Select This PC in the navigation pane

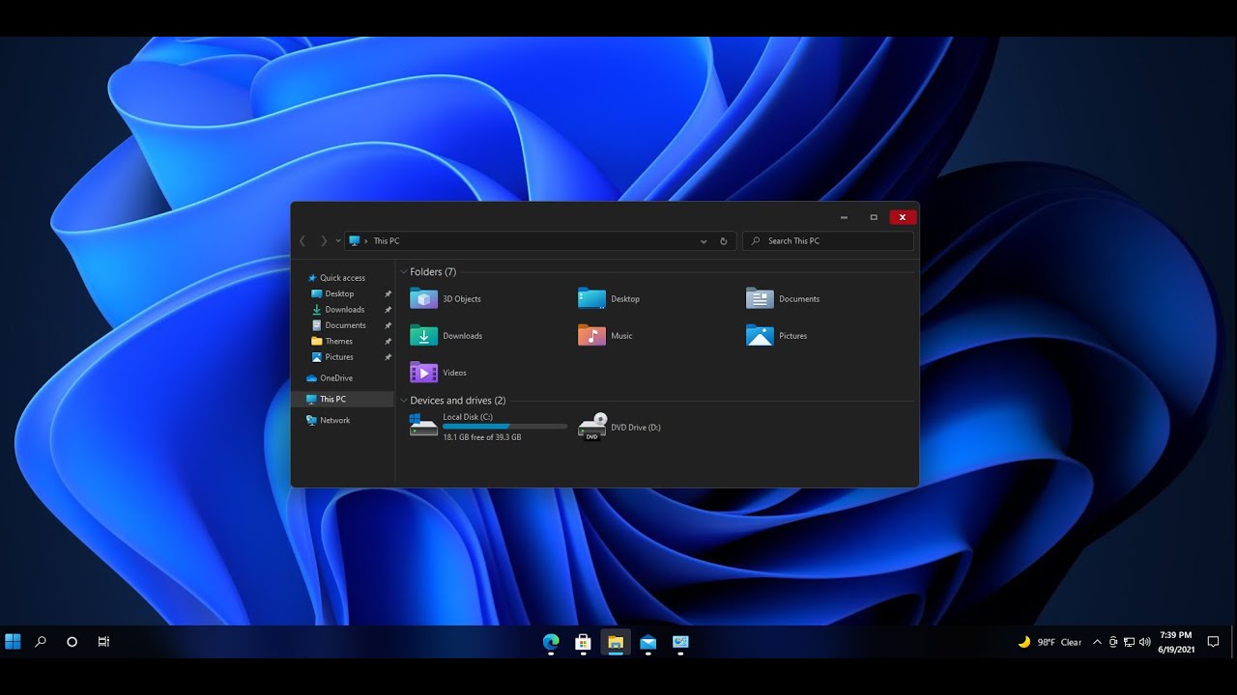click(342, 399)
